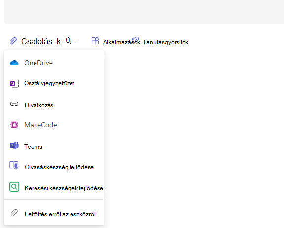Click the Keresési készségek magnifier icon
The width and height of the screenshot is (284, 228).
tap(14, 187)
